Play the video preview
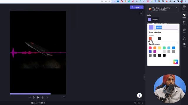Screen dimensions: 188x105 tap(38, 97)
